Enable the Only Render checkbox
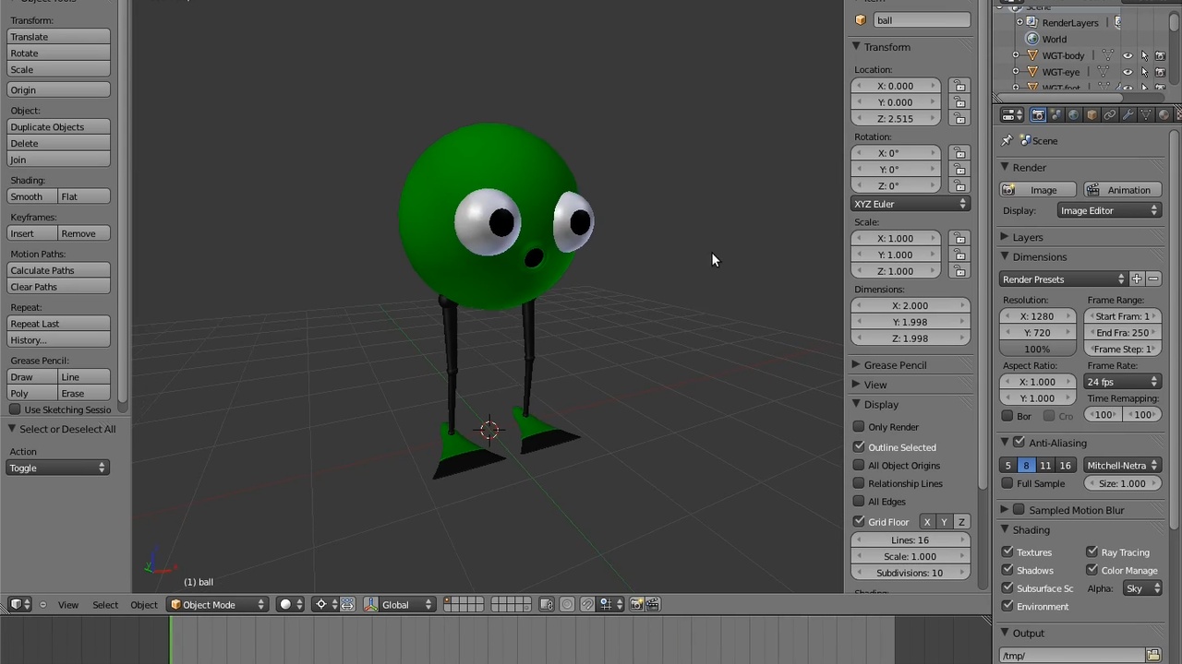This screenshot has height=664, width=1182. [859, 427]
